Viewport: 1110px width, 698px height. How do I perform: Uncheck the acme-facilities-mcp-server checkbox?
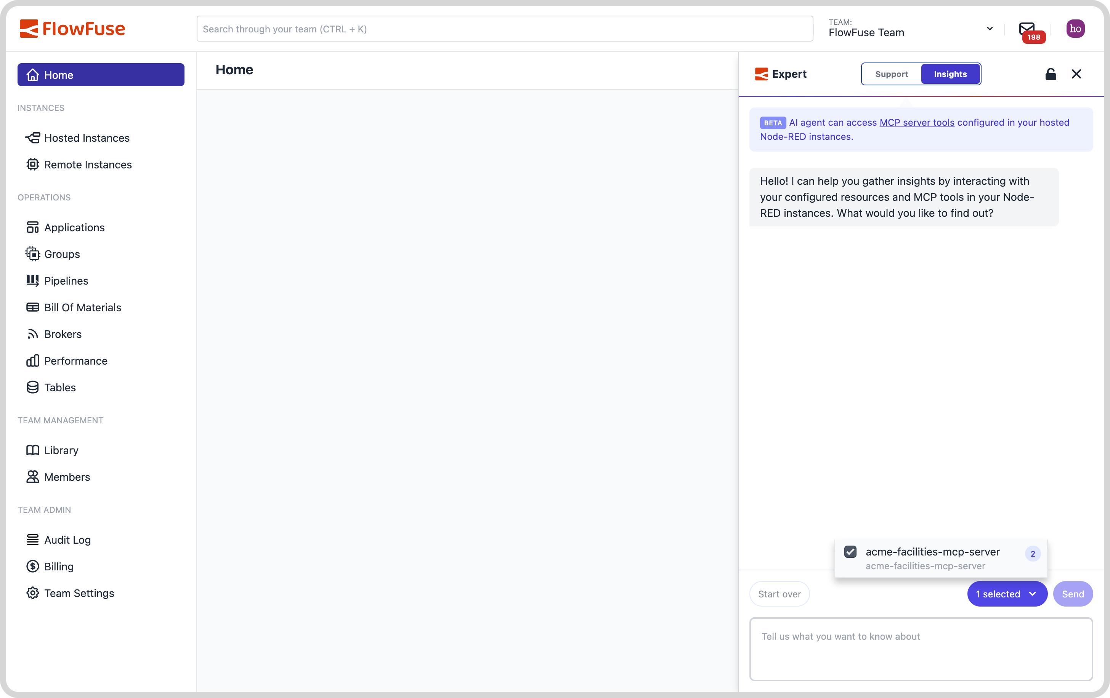850,551
